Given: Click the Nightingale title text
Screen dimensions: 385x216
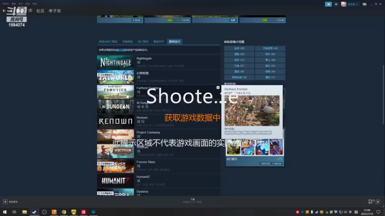Looking at the screenshot, I should [144, 59].
